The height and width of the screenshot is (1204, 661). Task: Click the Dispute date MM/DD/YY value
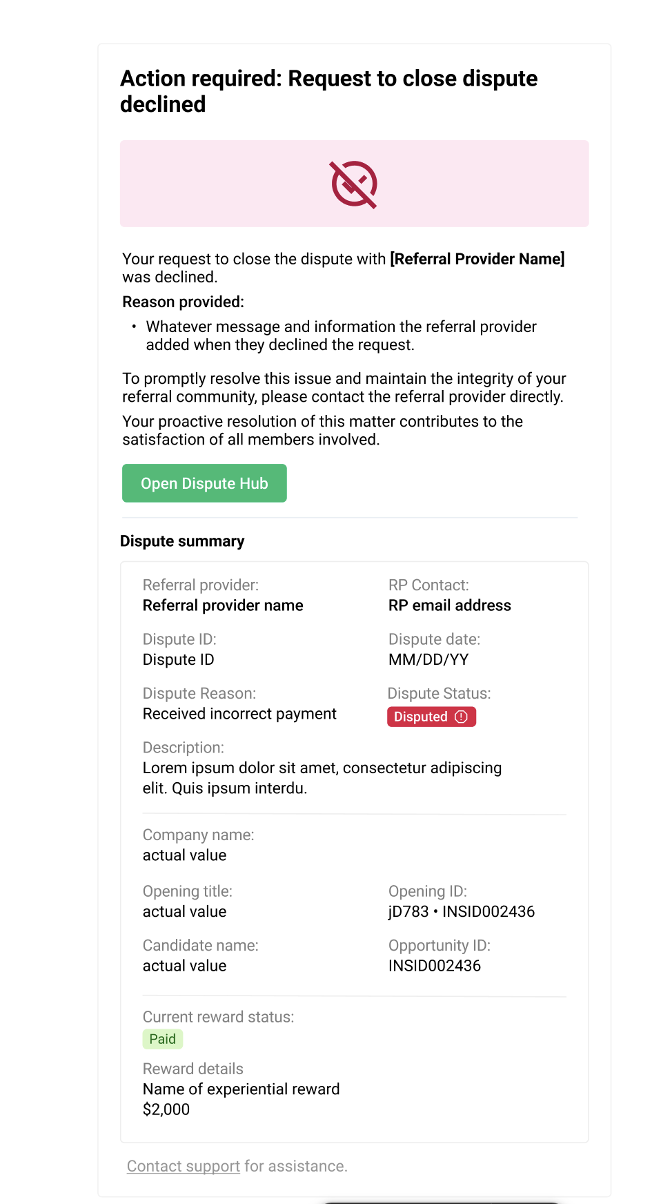click(428, 659)
